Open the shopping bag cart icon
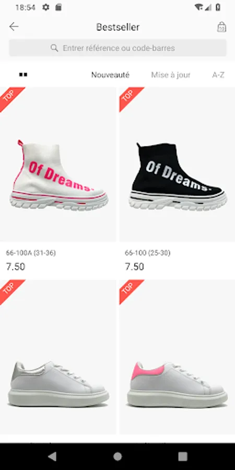 pos(221,27)
